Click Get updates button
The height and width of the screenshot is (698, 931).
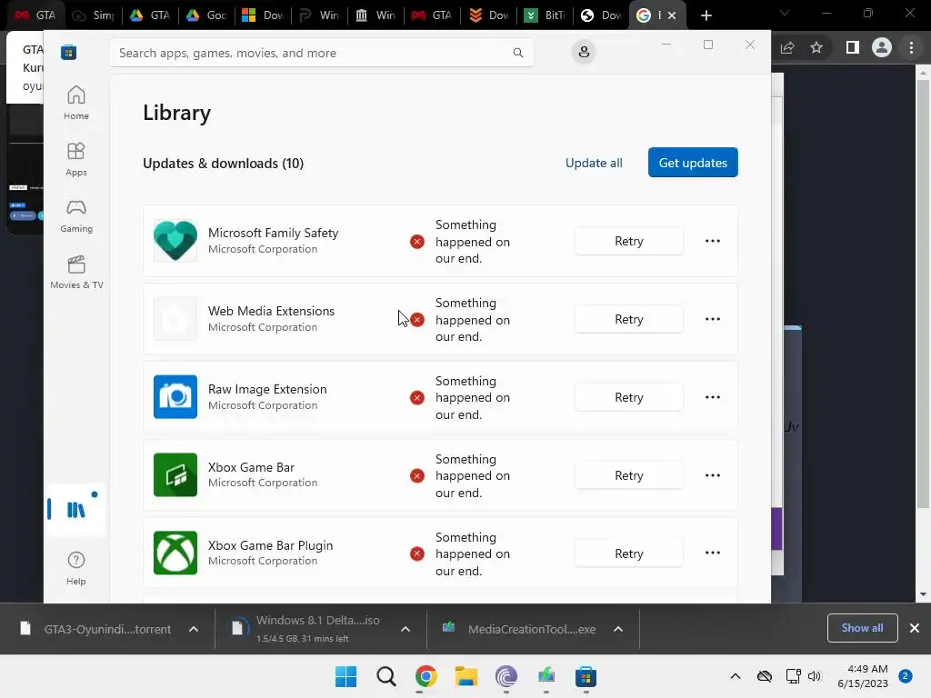click(693, 163)
